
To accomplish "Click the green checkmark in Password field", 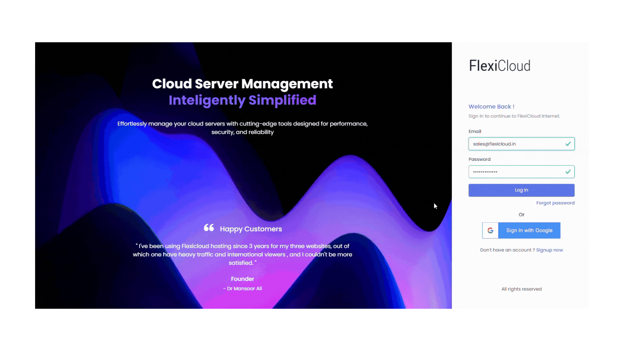I will [568, 172].
